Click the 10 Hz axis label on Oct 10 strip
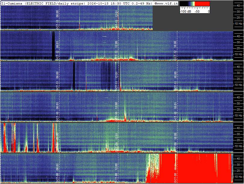This screenshot has height=184, width=244. 238,116
